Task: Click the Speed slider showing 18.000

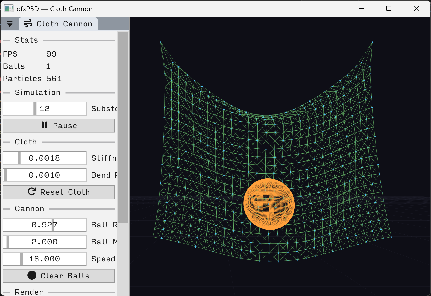Action: pyautogui.click(x=44, y=259)
